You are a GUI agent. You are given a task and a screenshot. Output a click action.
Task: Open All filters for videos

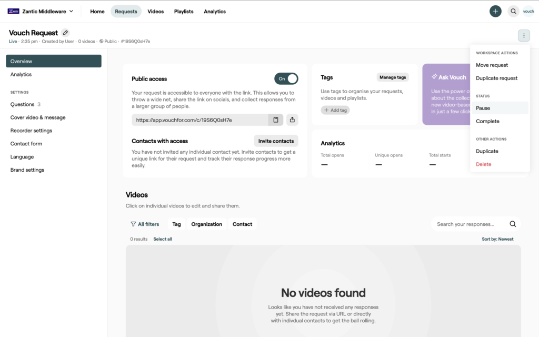pyautogui.click(x=145, y=224)
